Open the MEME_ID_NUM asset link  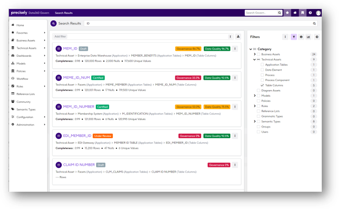point(76,78)
